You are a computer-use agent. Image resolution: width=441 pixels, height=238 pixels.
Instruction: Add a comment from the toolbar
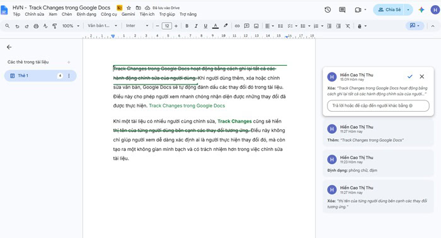point(247,26)
